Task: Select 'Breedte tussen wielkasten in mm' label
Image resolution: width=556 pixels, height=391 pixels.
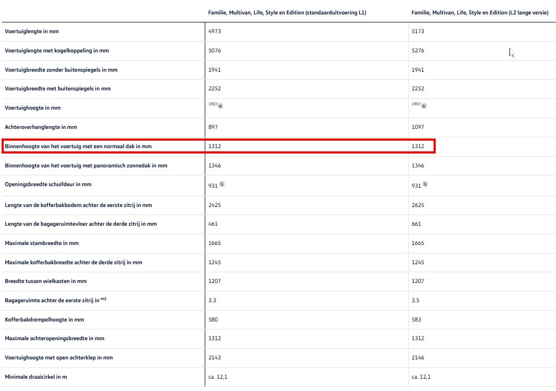Action: click(x=45, y=281)
